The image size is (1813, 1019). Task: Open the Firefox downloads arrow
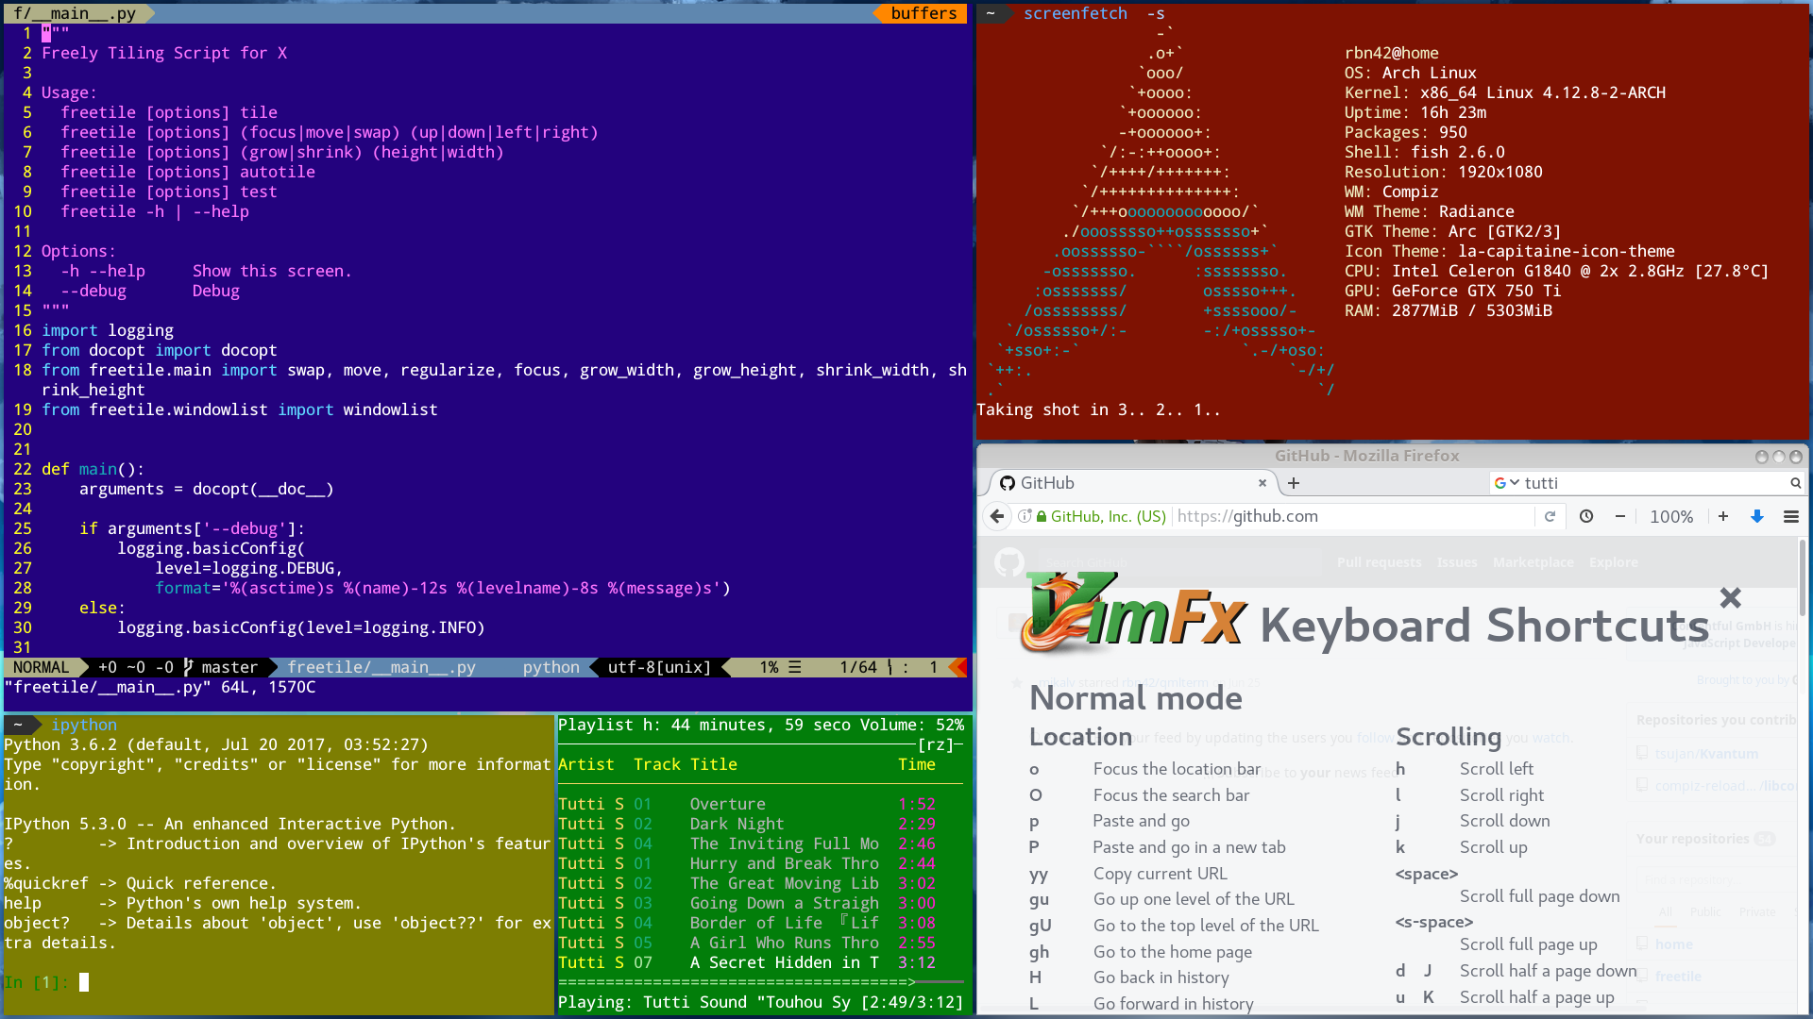[x=1757, y=516]
